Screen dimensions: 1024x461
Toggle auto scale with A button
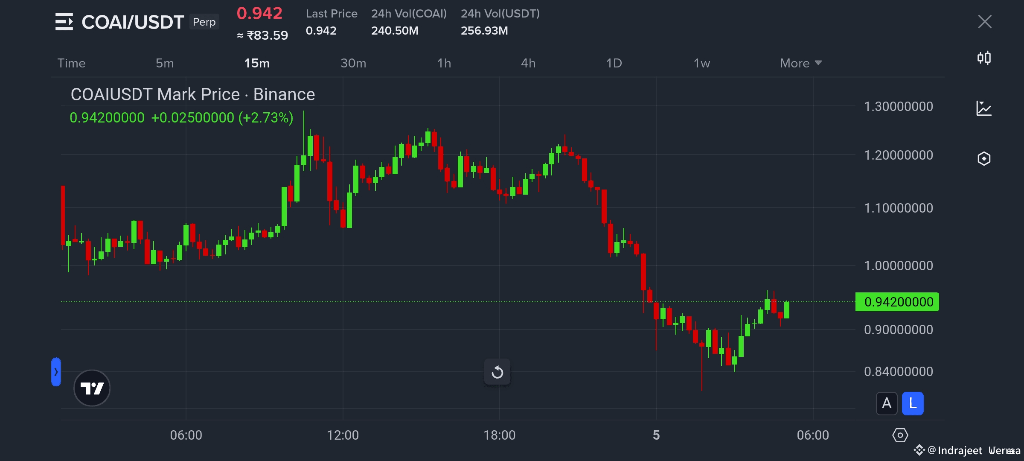point(887,403)
